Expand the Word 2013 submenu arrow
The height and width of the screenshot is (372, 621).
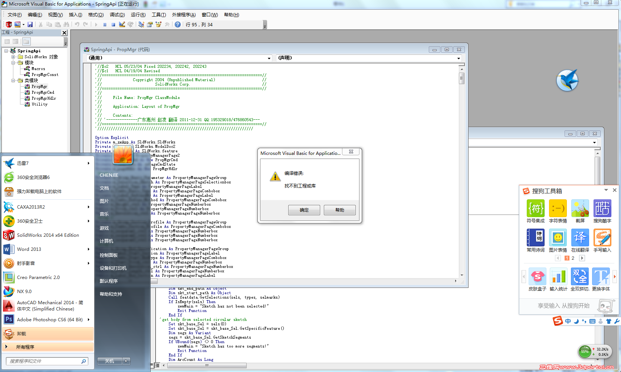click(89, 249)
